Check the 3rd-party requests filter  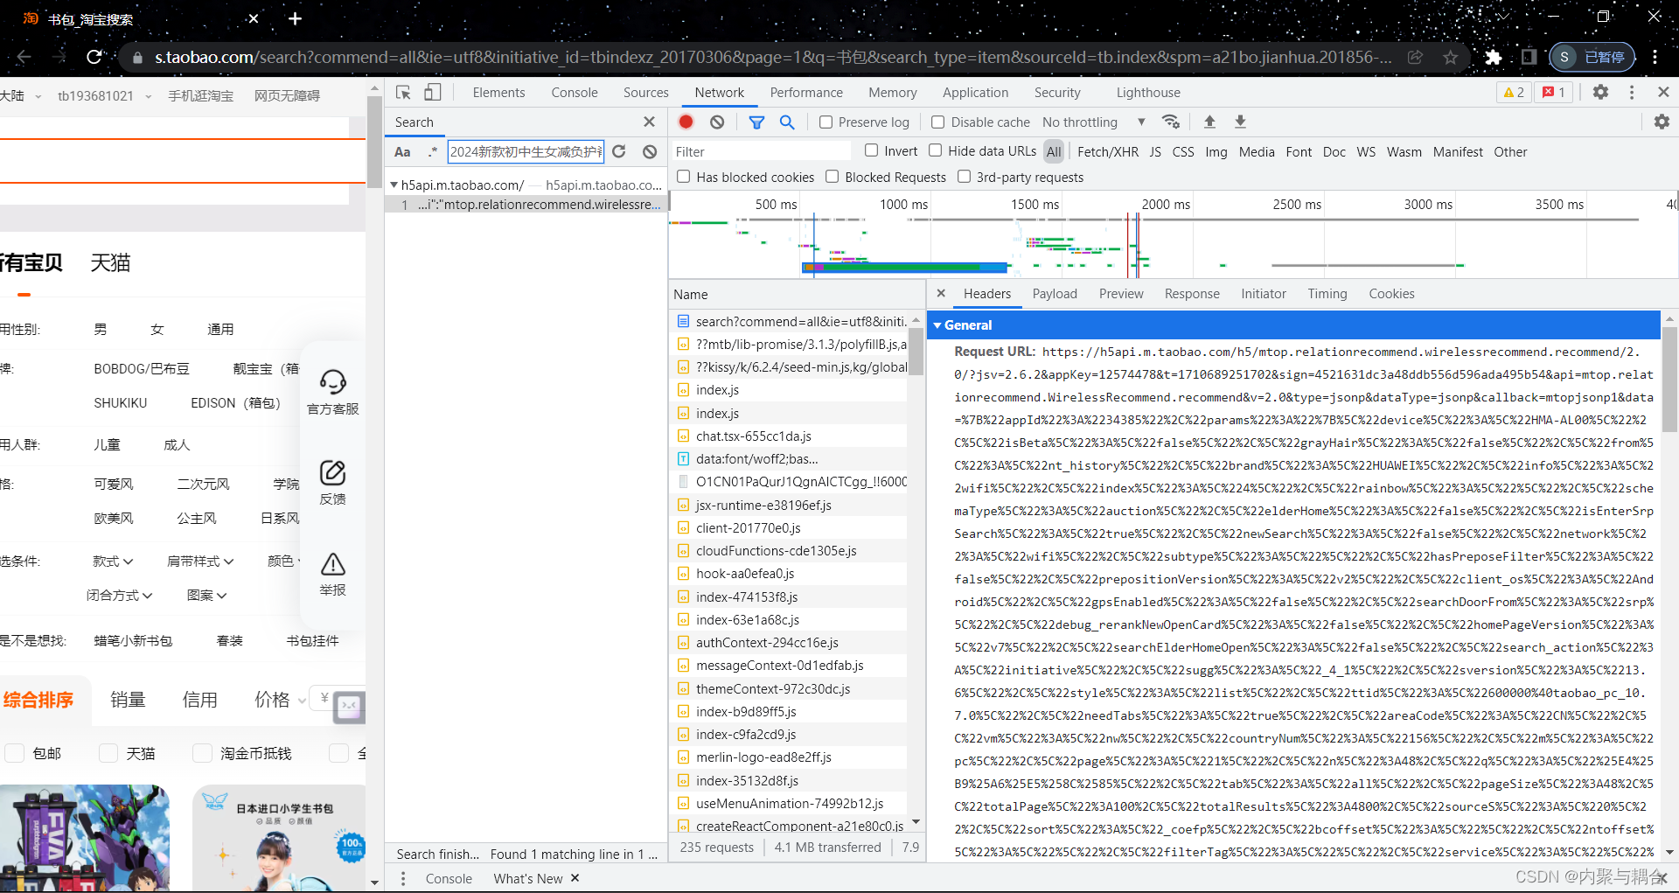pos(964,177)
